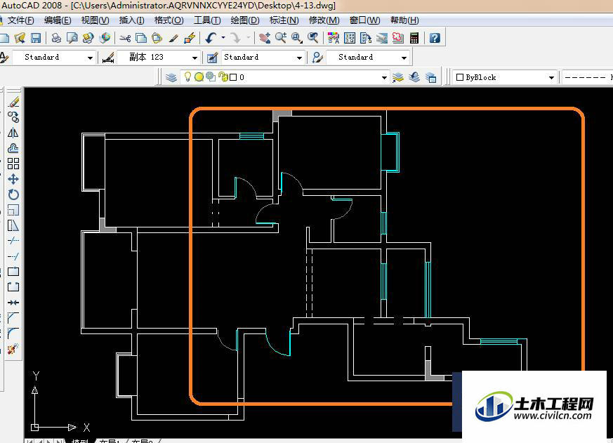
Task: Click the Publish icon
Action: pos(88,38)
